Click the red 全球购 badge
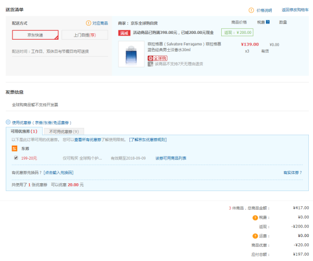 (x=158, y=58)
